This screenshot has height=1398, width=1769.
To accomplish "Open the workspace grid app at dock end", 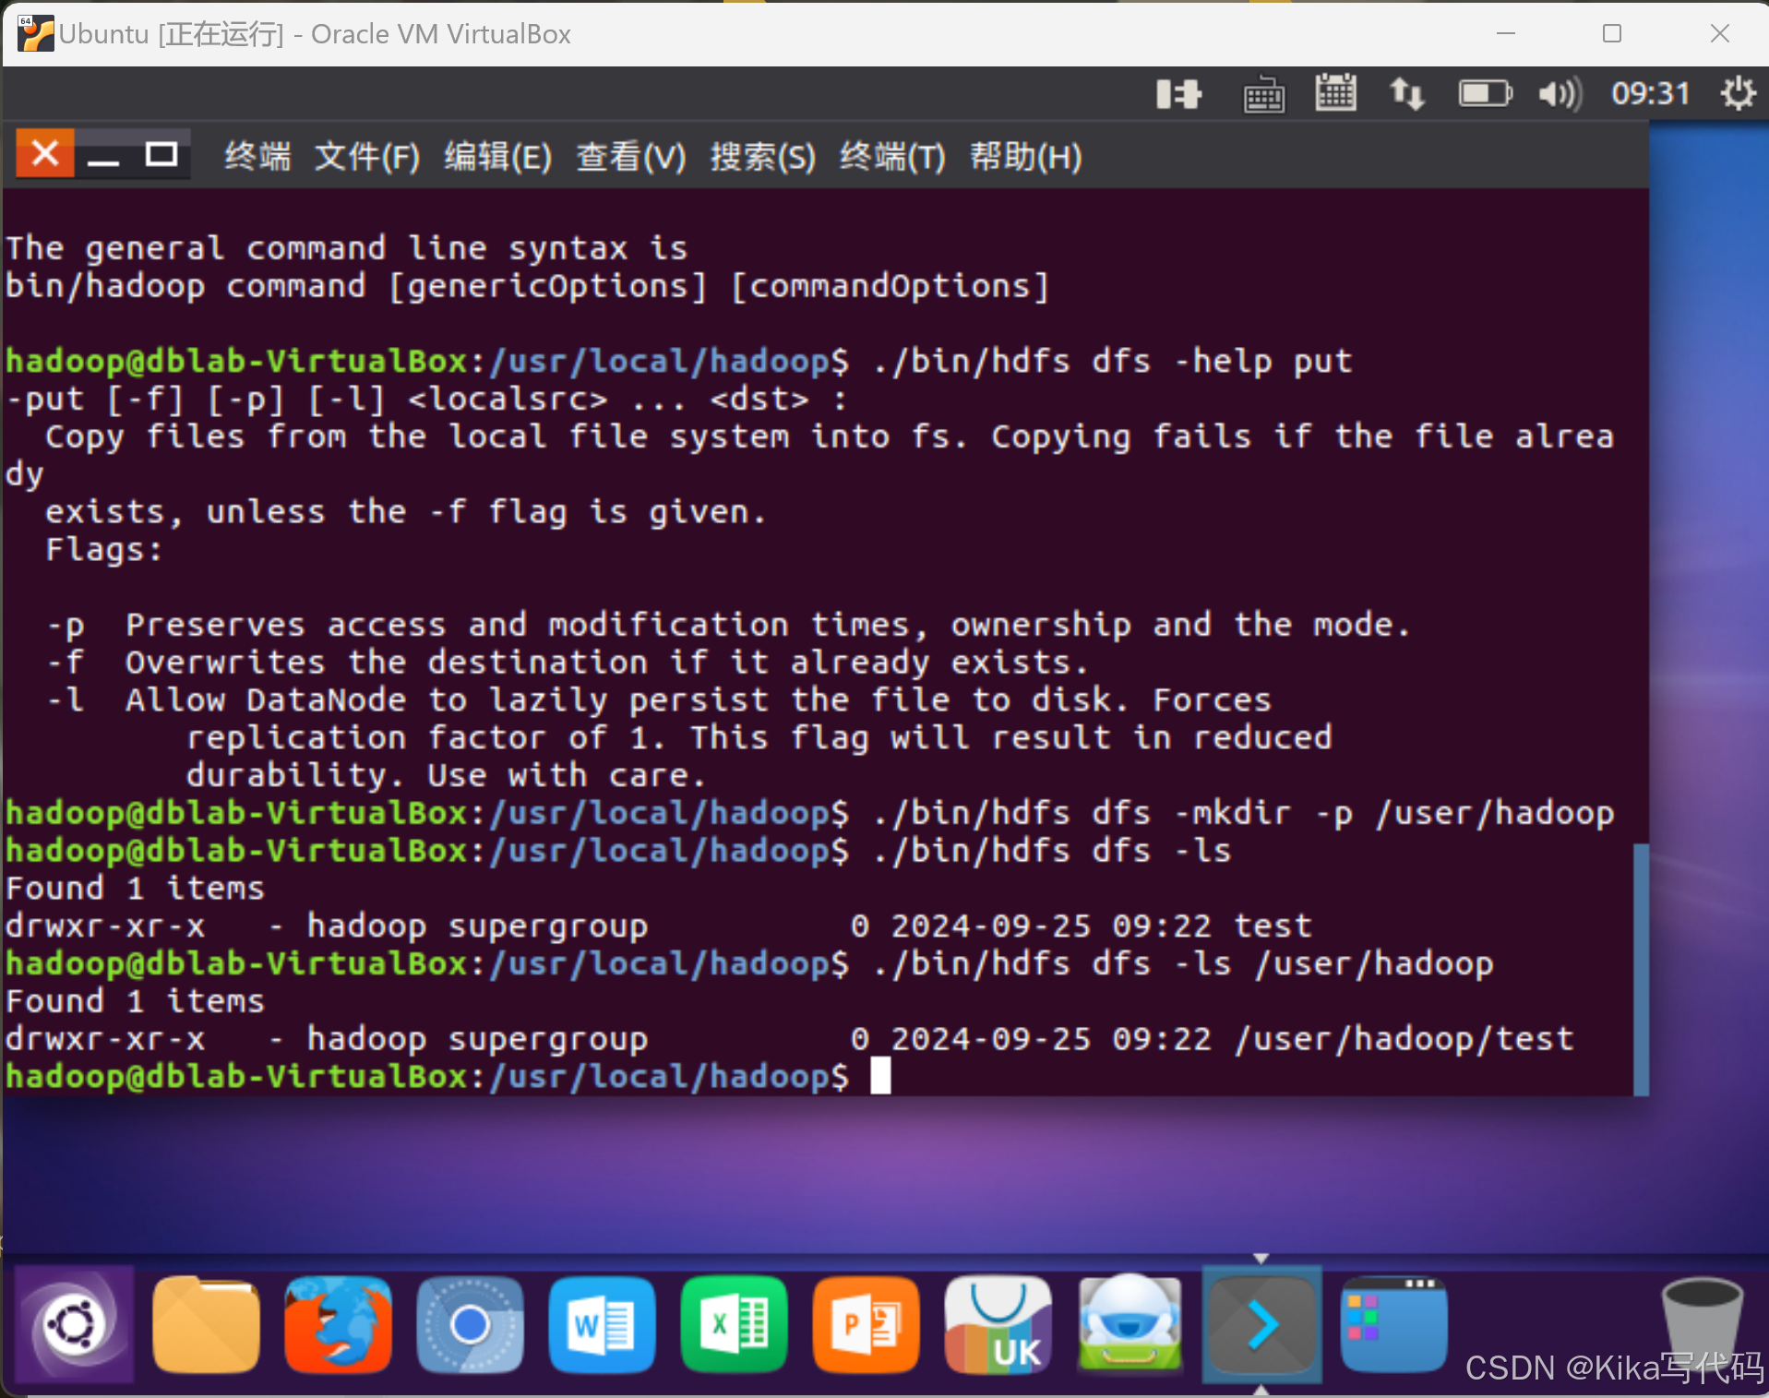I will pyautogui.click(x=1393, y=1324).
